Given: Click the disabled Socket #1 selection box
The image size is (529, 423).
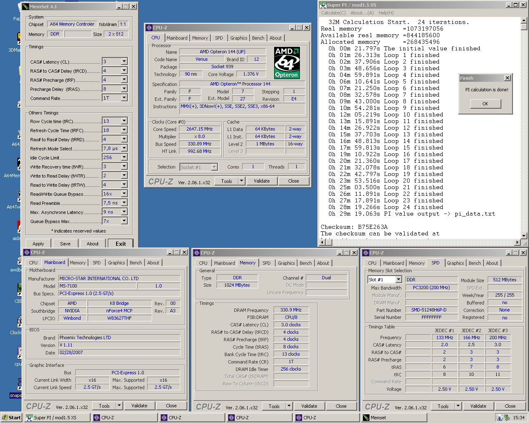Looking at the screenshot, I should click(199, 167).
